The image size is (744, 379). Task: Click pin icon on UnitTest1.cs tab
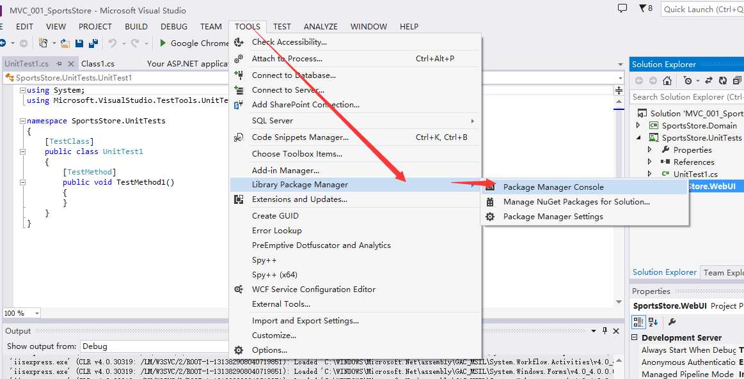[x=59, y=63]
